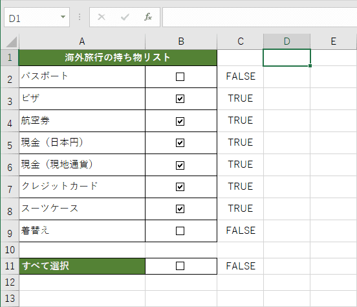Select row 2 header

10,77
